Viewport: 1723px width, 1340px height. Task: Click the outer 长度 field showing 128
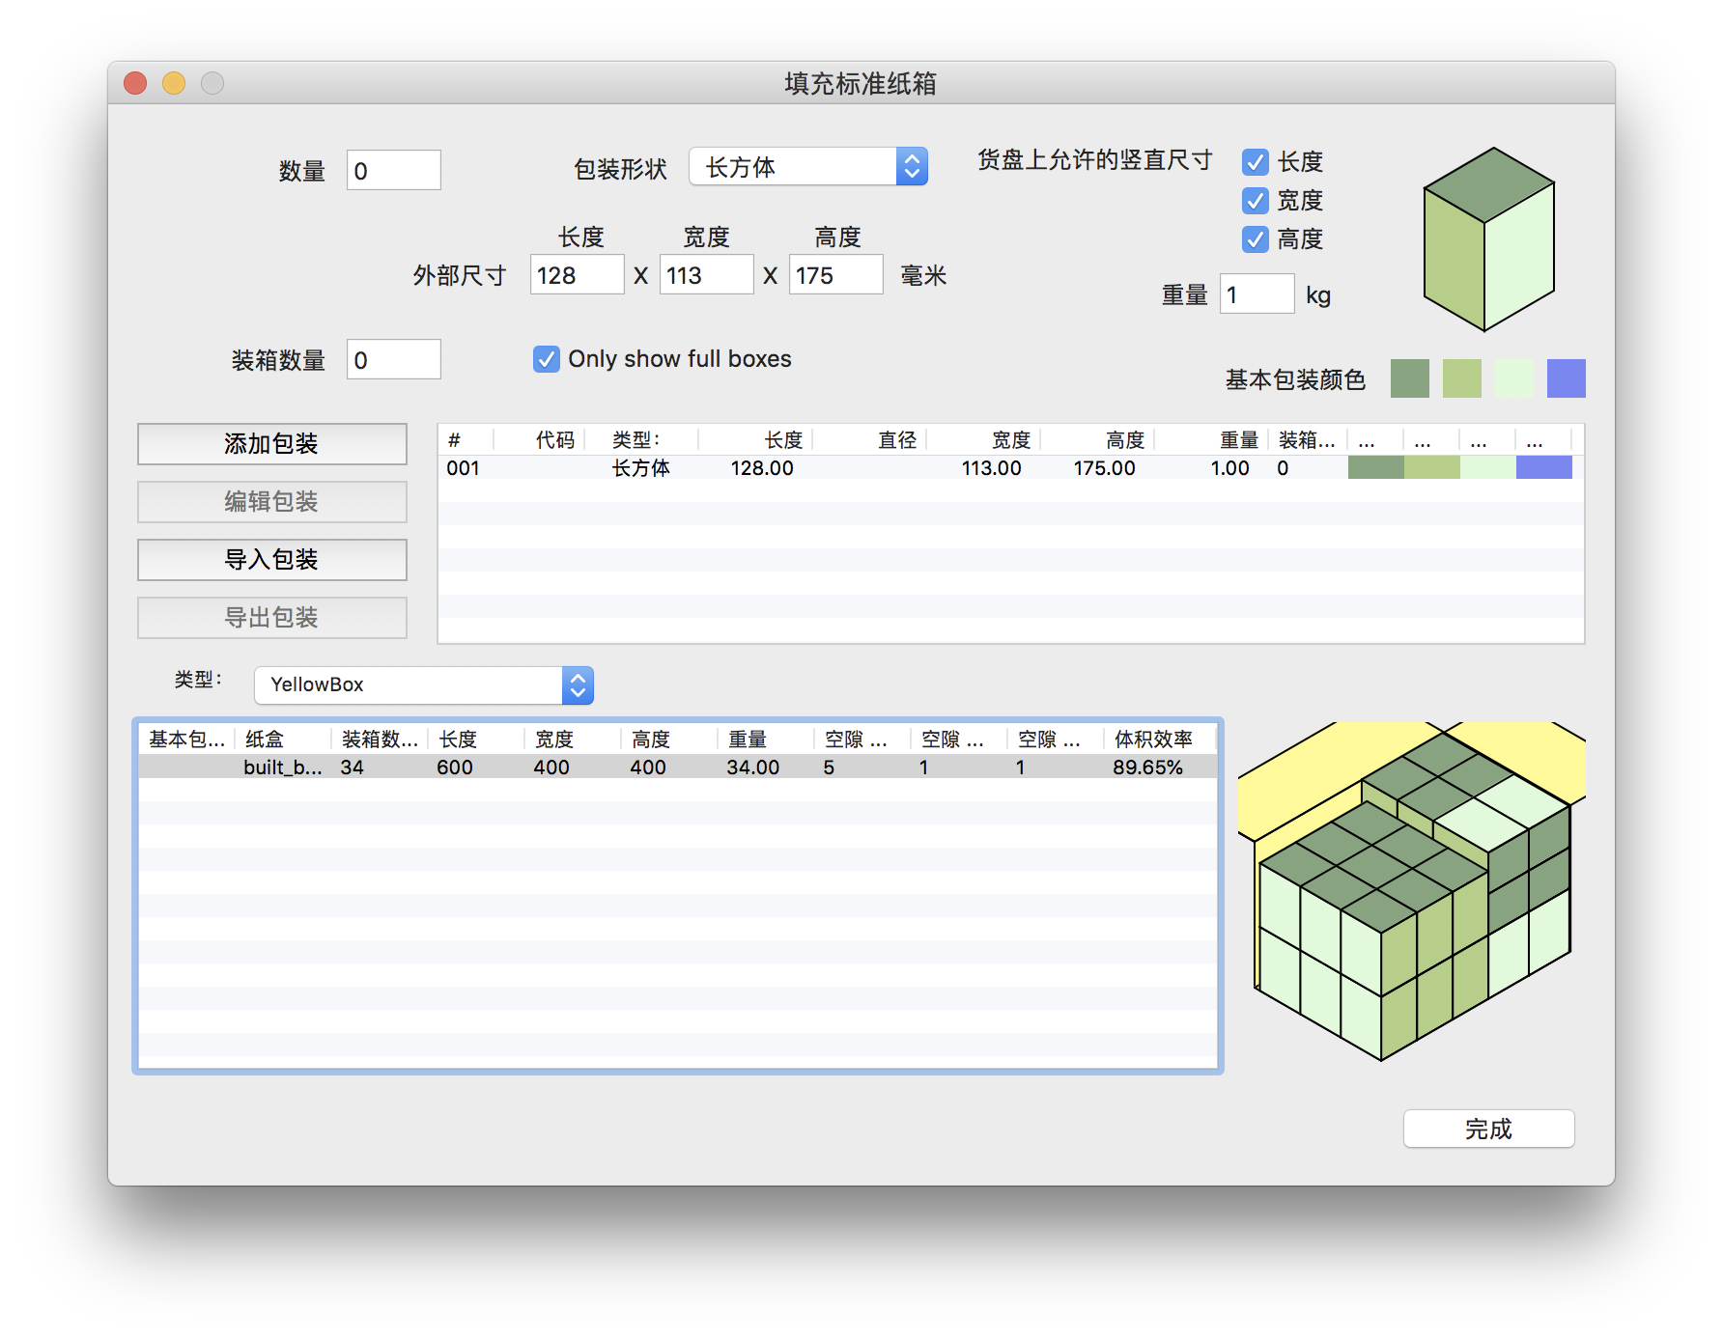[577, 274]
